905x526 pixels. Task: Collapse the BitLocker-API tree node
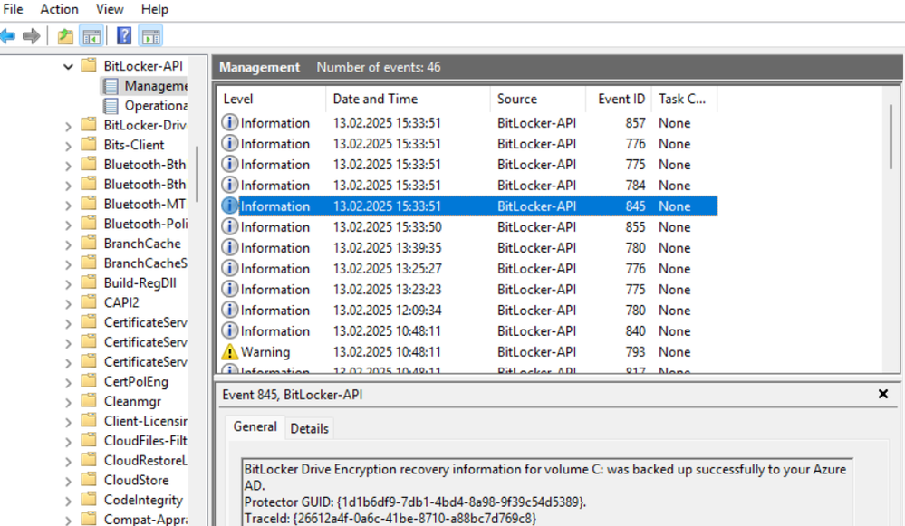click(x=68, y=66)
